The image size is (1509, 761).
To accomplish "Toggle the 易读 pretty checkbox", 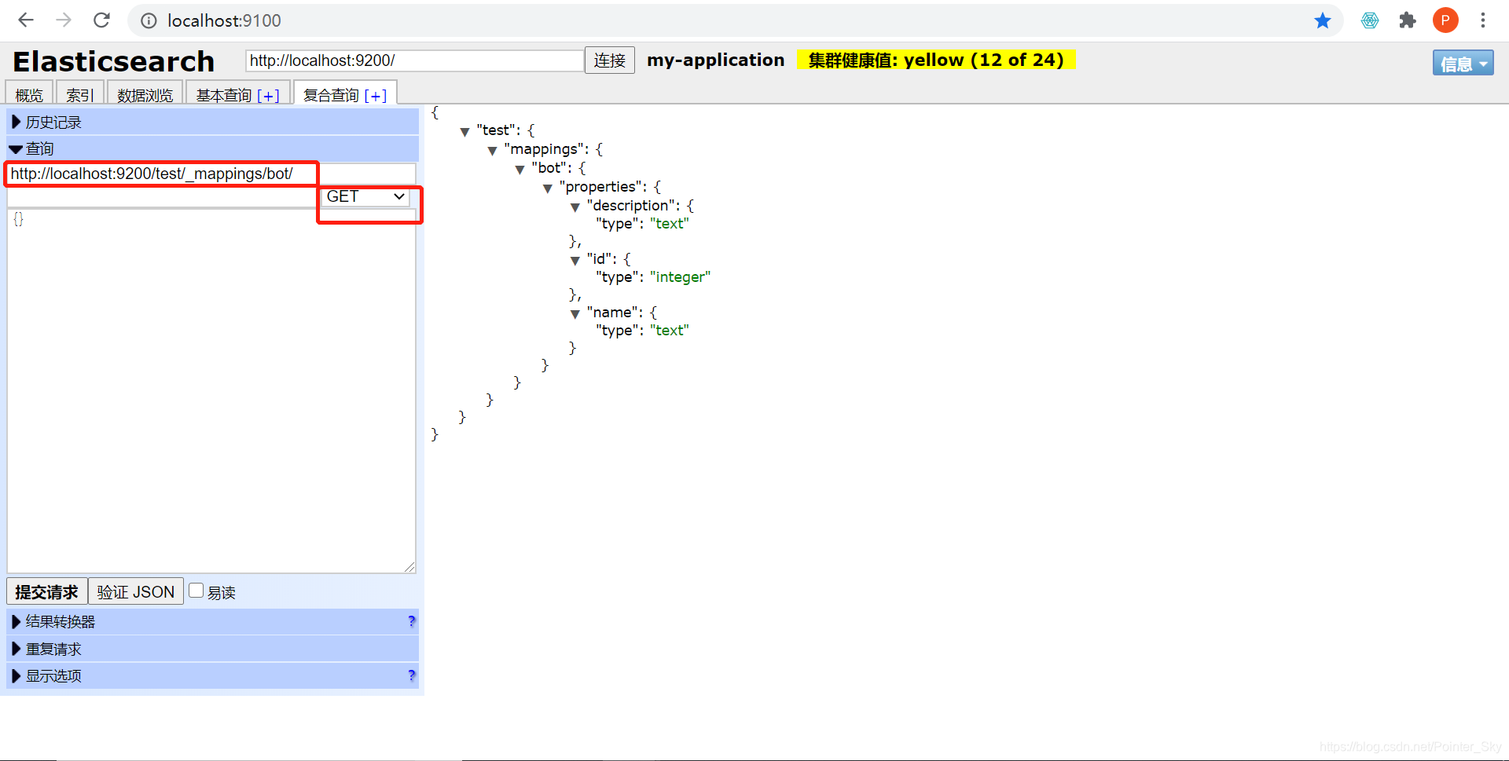I will point(196,591).
